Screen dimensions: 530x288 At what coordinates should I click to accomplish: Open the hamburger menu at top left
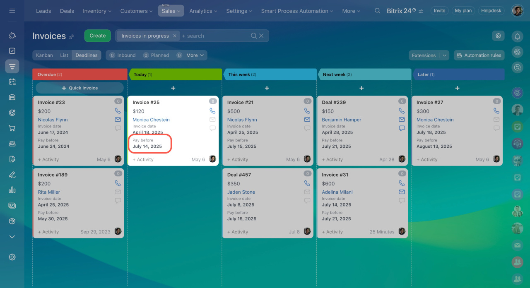click(x=12, y=11)
